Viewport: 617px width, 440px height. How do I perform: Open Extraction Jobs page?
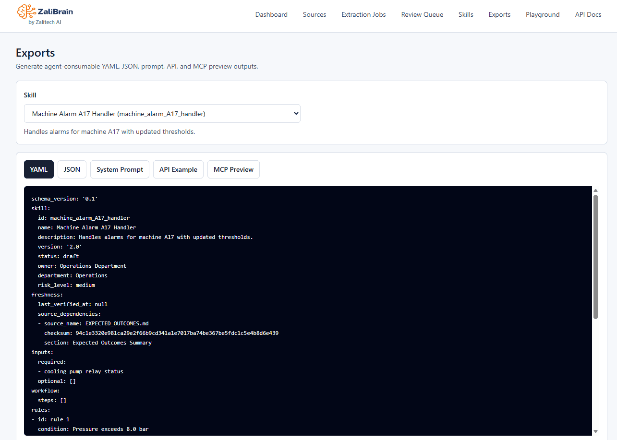[x=363, y=14]
